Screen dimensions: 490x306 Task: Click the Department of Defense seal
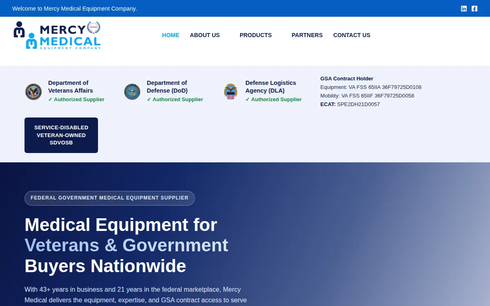pos(132,92)
